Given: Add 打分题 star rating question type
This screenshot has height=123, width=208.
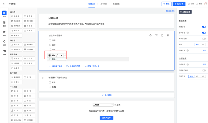Looking at the screenshot, I should (x=29, y=58).
